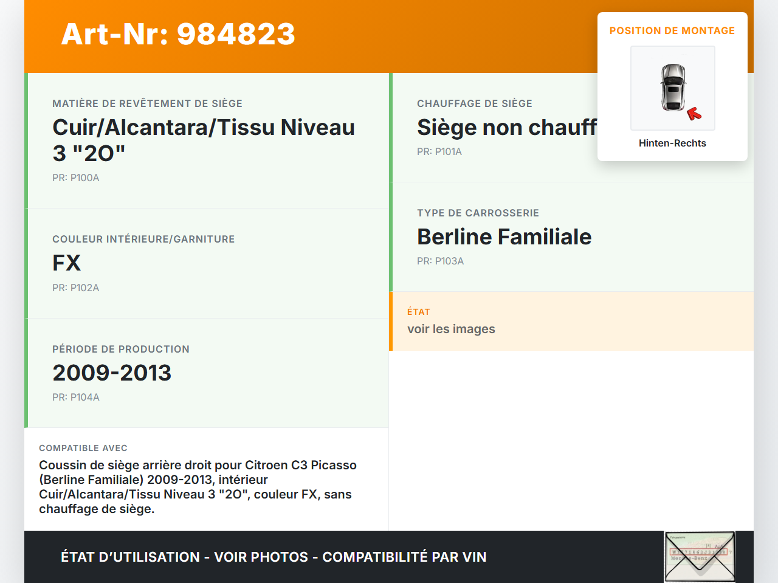
Task: Click the envelope icon with the VIN document
Action: click(x=699, y=556)
